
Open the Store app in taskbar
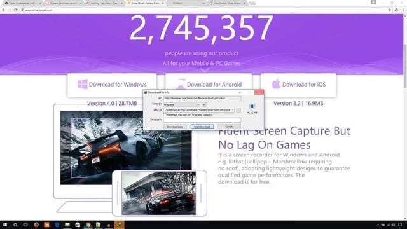click(78, 225)
